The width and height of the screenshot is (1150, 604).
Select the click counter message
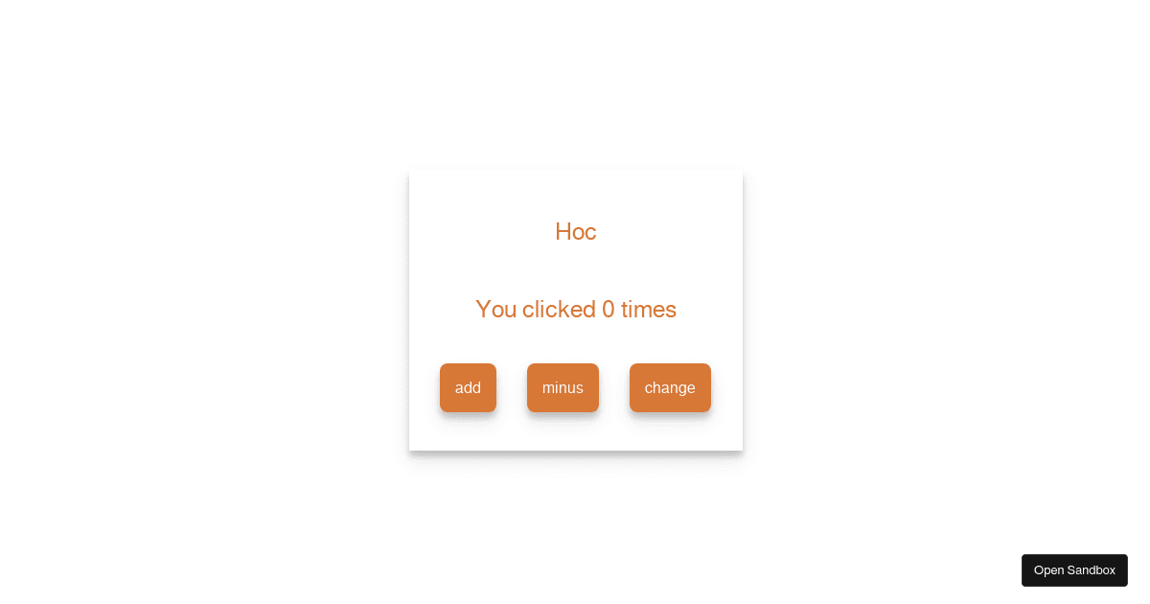pyautogui.click(x=576, y=310)
